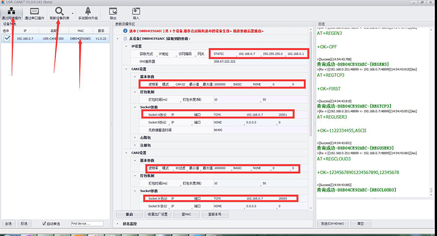Image resolution: width=437 pixels, height=236 pixels.
Task: Click the manual firmware upgrade rocket icon
Action: pos(88,11)
